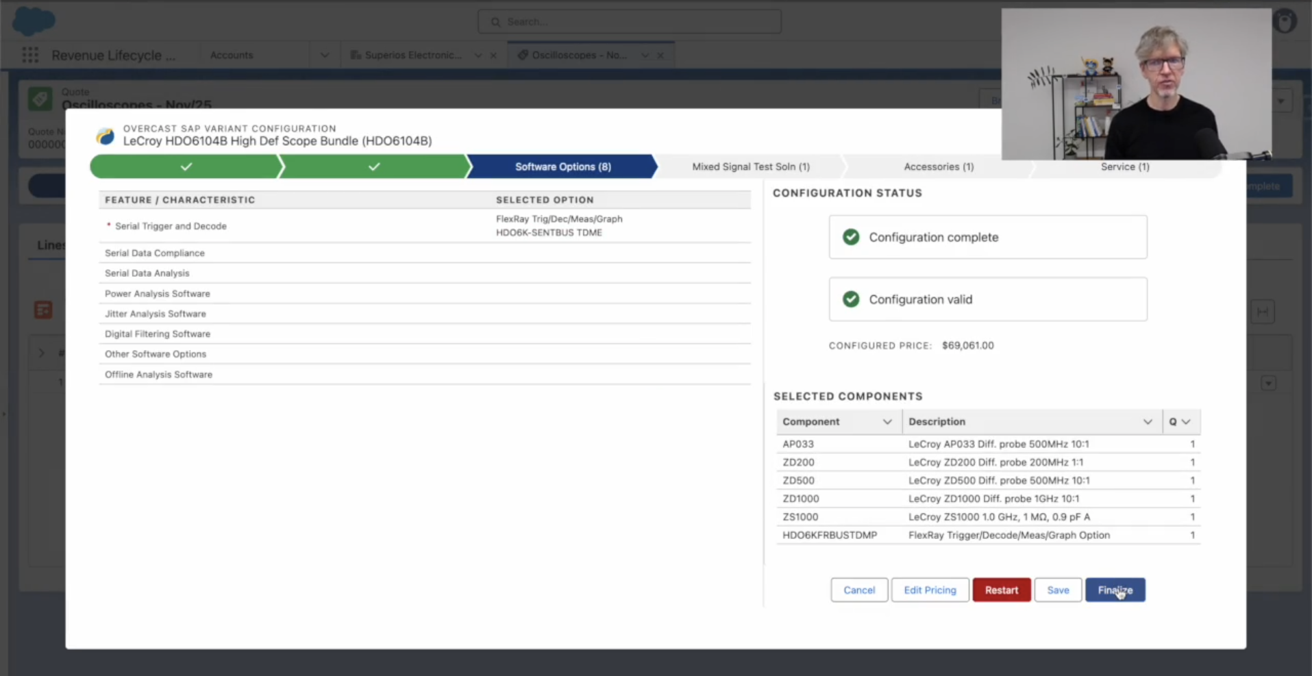This screenshot has width=1312, height=676.
Task: Click the Quote record icon
Action: point(40,99)
